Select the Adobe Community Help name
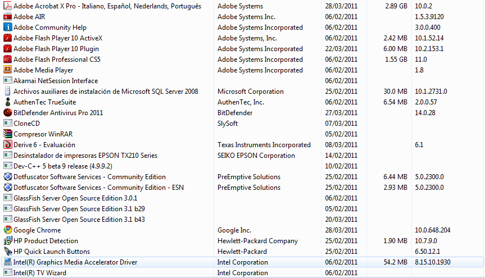The width and height of the screenshot is (485, 278). [x=50, y=28]
